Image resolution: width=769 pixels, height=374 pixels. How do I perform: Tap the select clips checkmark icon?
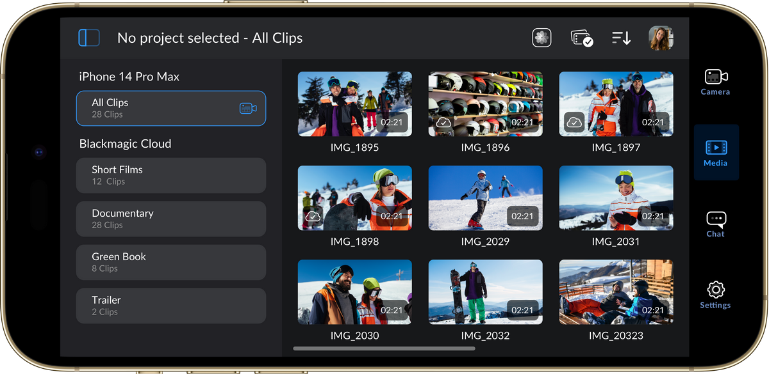click(x=581, y=38)
